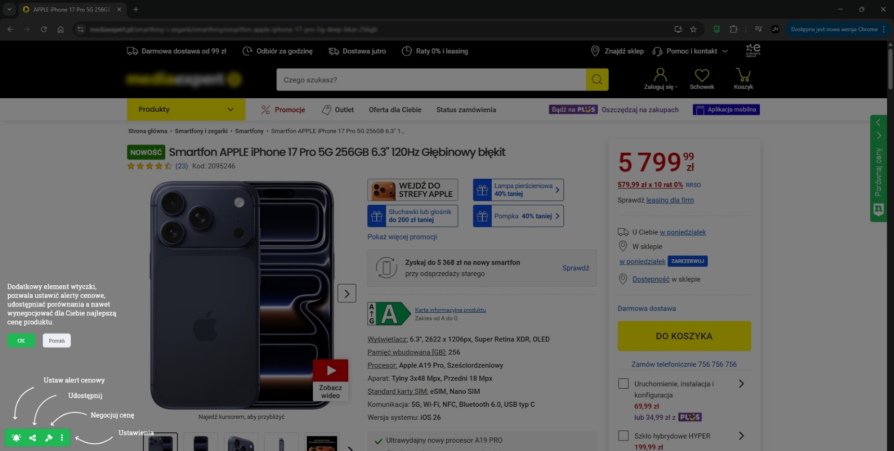Click the share icon in plugin bar
The image size is (894, 451).
(x=33, y=438)
